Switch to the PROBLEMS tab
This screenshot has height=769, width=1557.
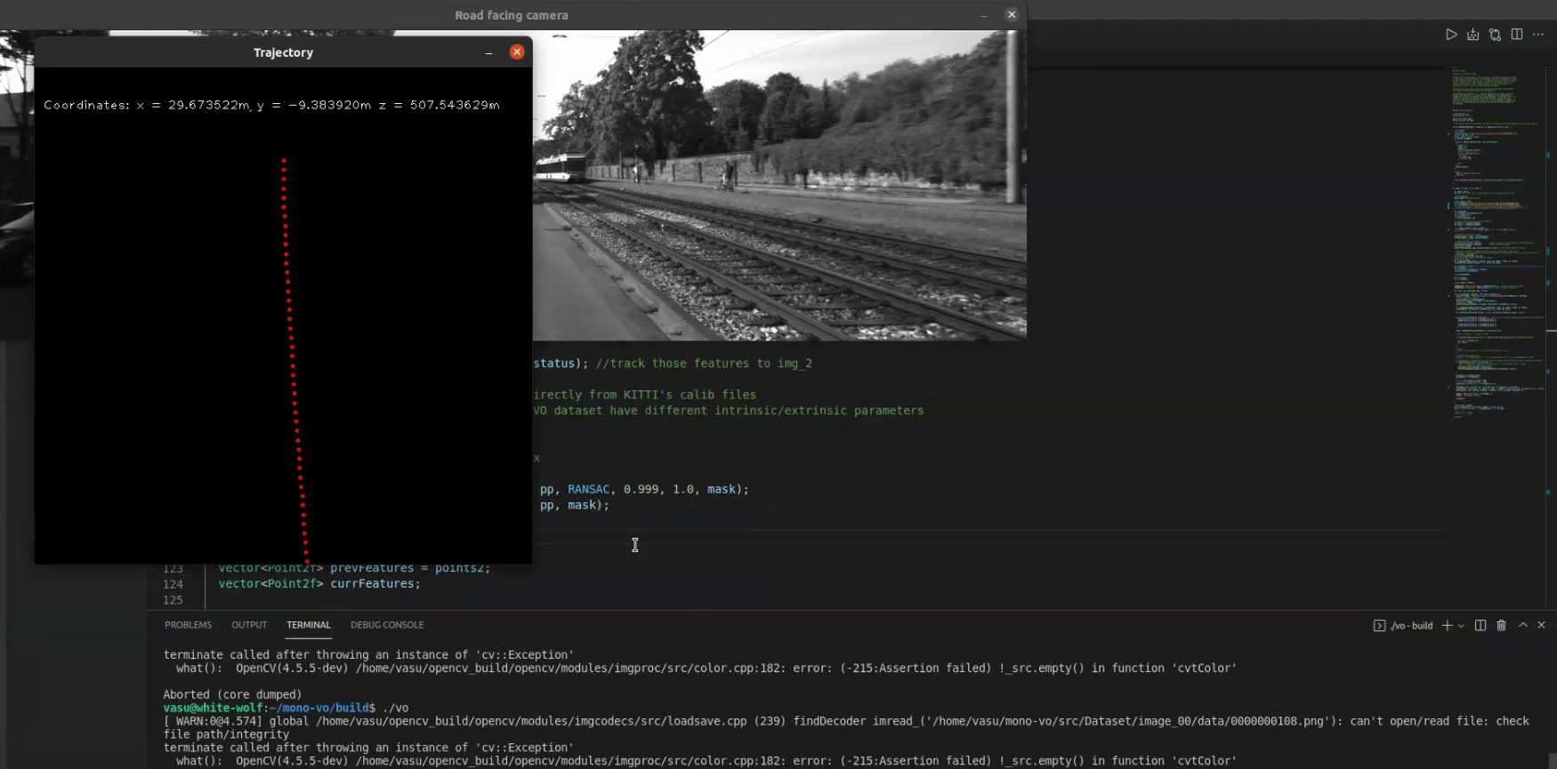pyautogui.click(x=188, y=625)
